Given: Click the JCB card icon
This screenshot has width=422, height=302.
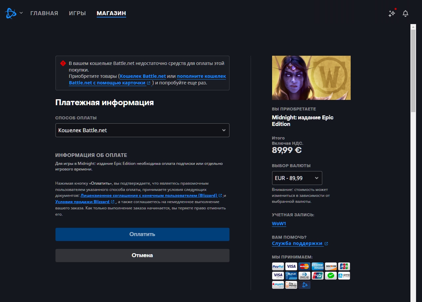Looking at the screenshot, I should coord(344,266).
